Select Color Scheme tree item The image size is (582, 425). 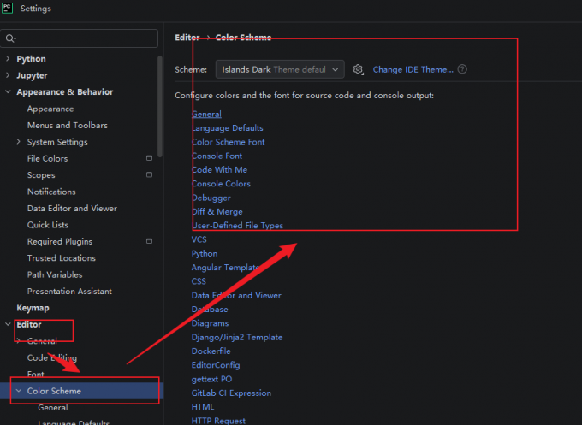pos(54,391)
